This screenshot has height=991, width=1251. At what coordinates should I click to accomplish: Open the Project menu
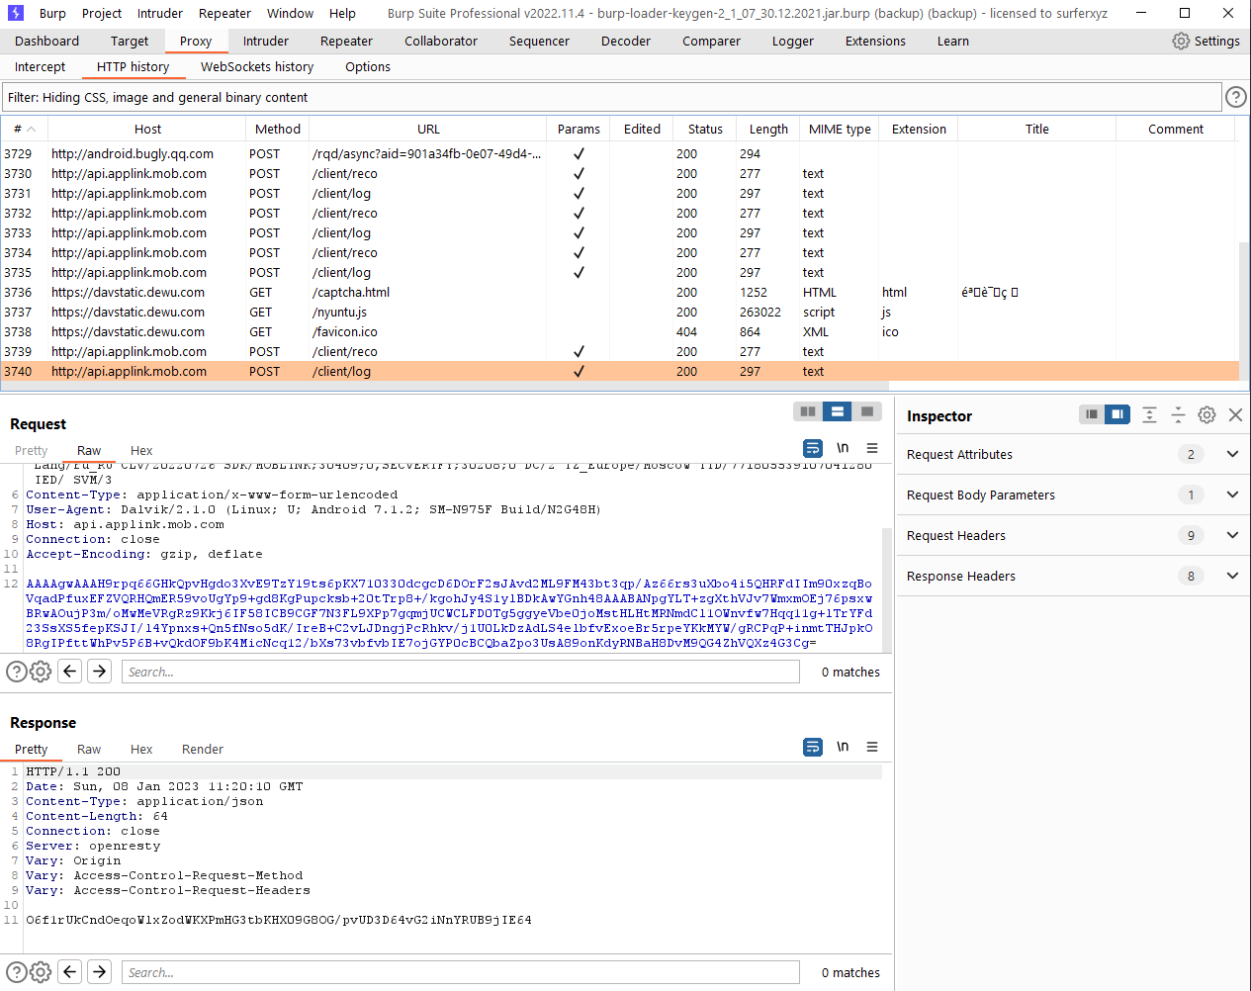click(102, 13)
